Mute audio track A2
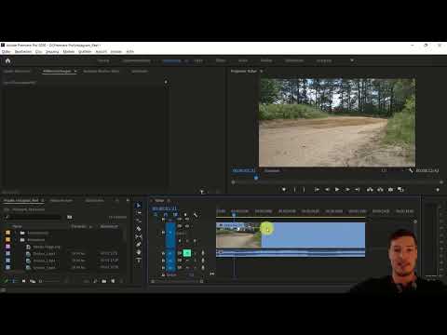This screenshot has height=335, width=447. (x=187, y=261)
